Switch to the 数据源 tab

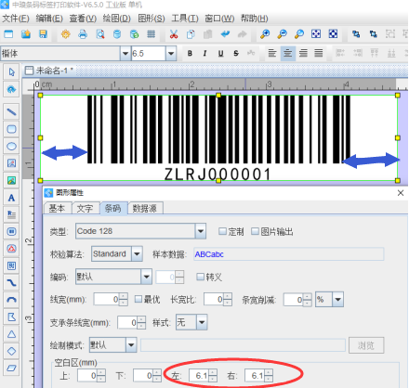point(145,208)
